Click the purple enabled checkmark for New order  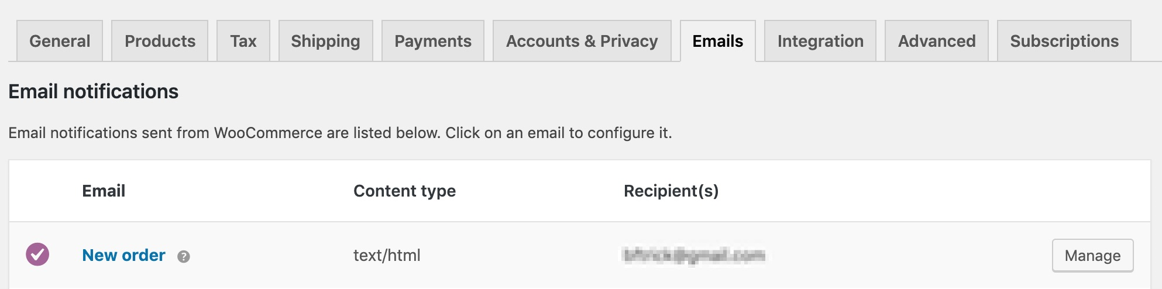click(37, 254)
